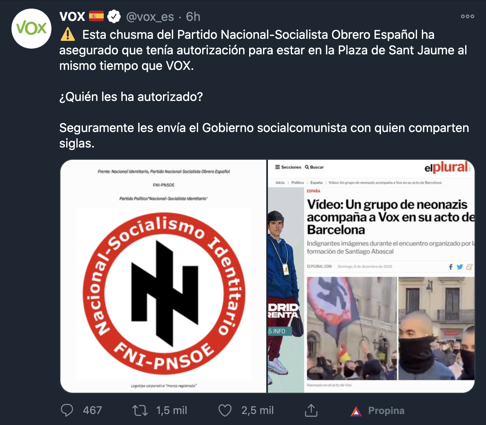Click the warning sign emoji in tweet
486x425 pixels.
[x=67, y=34]
